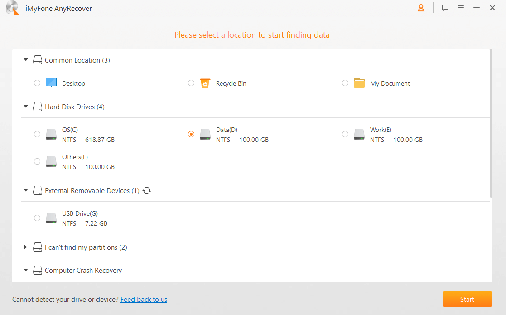The height and width of the screenshot is (315, 506).
Task: Click the My Document folder icon
Action: click(x=359, y=83)
